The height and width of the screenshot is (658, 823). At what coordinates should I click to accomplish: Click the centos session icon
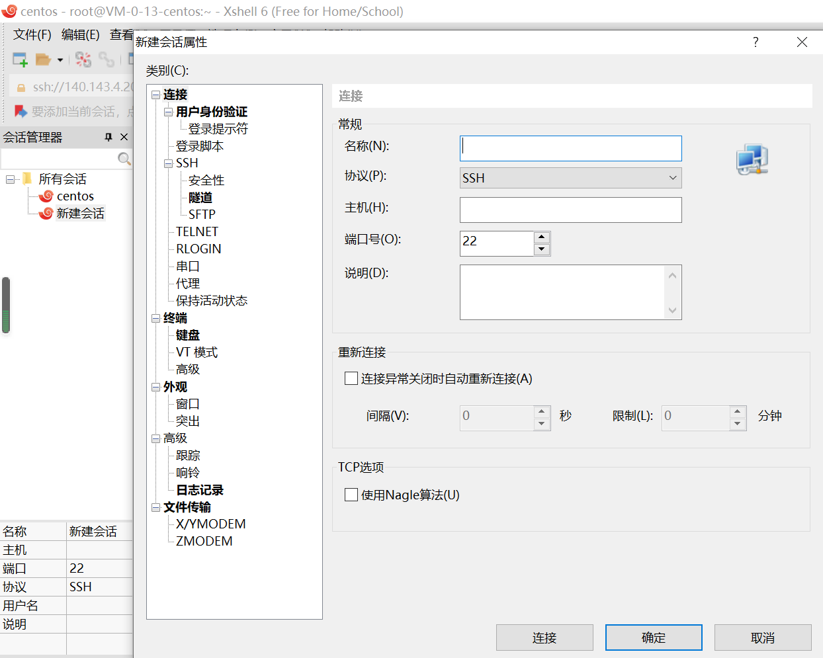[x=46, y=196]
